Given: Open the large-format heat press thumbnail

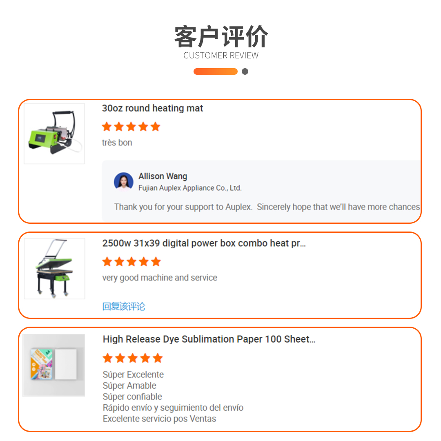Looking at the screenshot, I should [54, 269].
